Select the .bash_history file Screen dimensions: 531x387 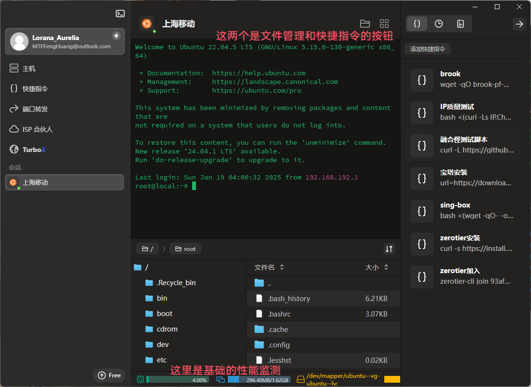tap(289, 299)
